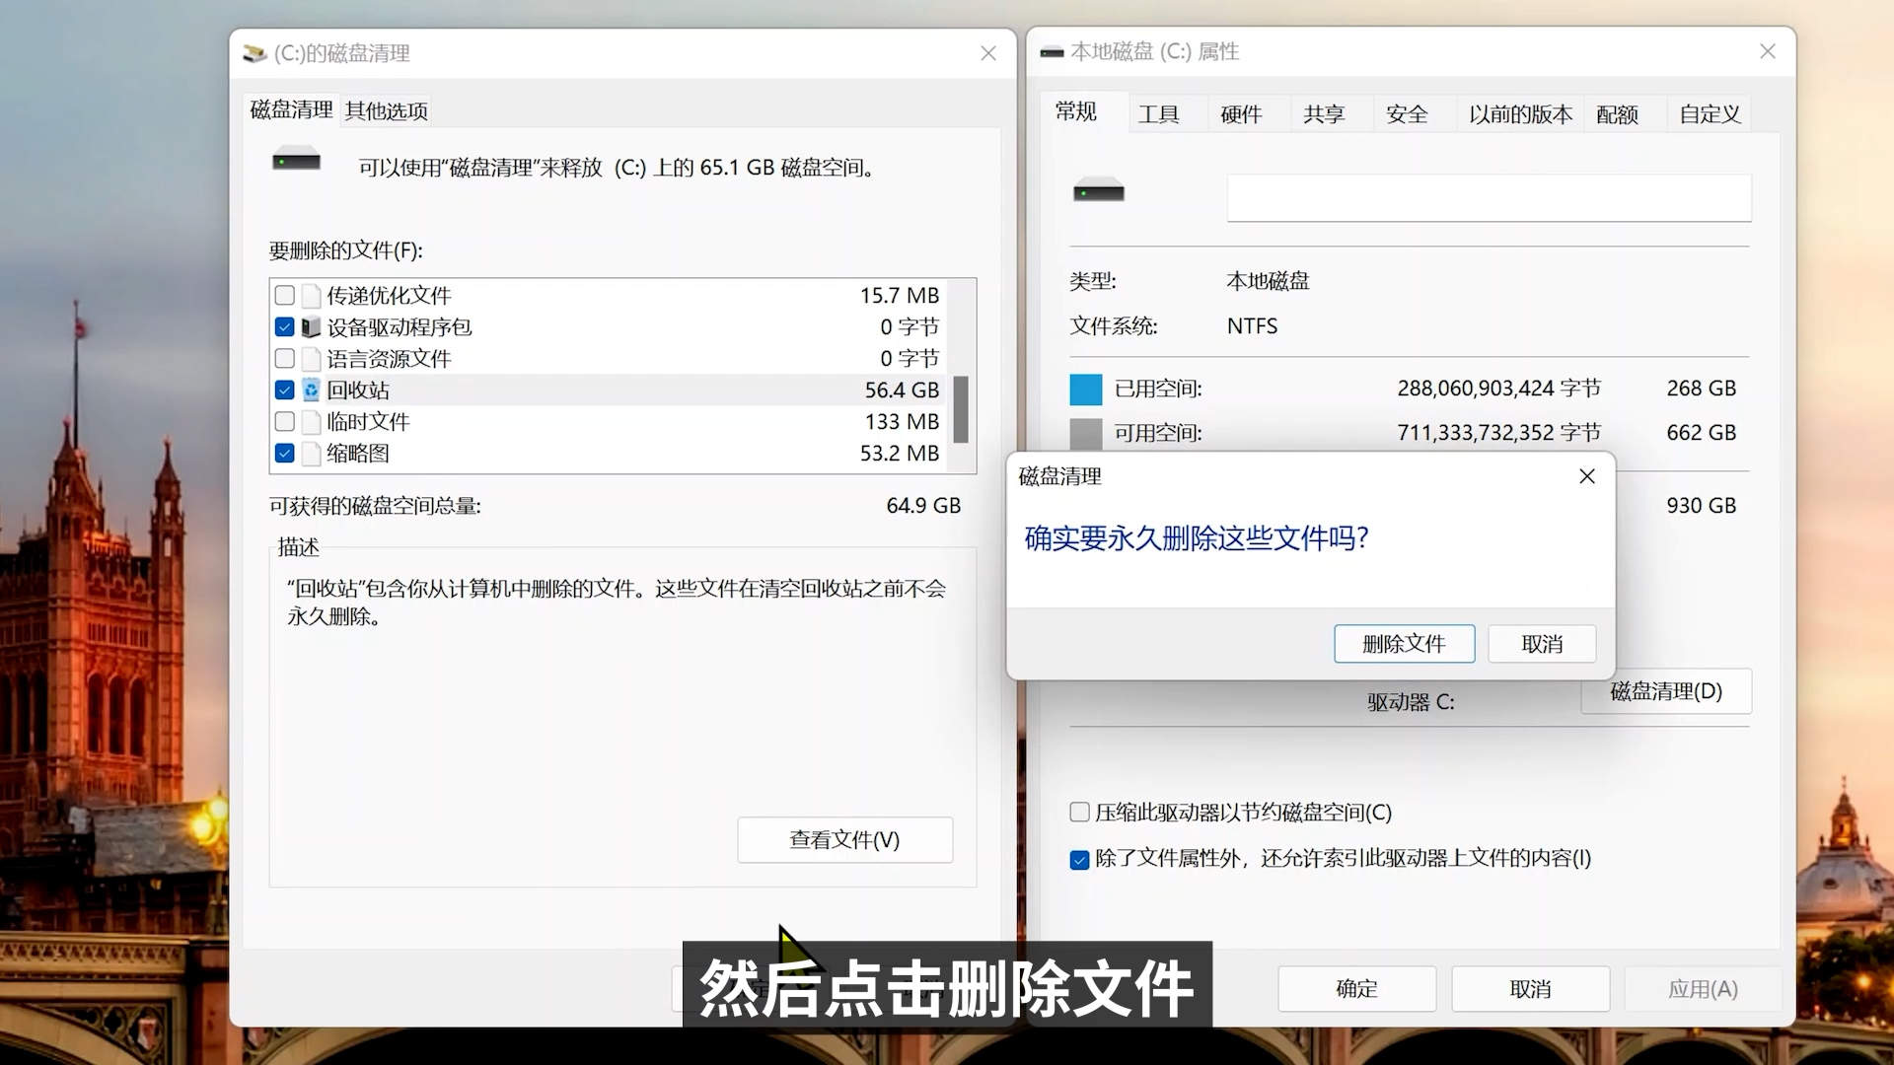
Task: Click the device driver package icon in cleanup list
Action: pyautogui.click(x=311, y=326)
